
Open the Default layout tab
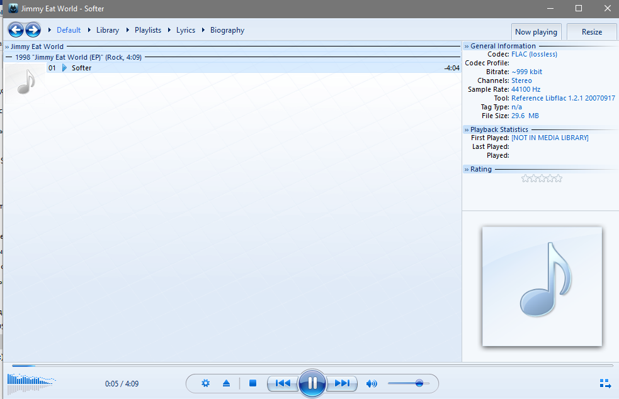(69, 30)
